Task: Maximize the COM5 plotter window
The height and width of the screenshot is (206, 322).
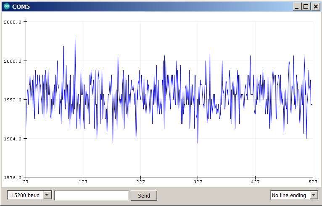Action: tap(306, 7)
